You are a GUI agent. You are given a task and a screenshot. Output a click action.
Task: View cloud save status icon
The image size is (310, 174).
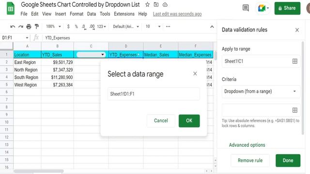(x=165, y=4)
